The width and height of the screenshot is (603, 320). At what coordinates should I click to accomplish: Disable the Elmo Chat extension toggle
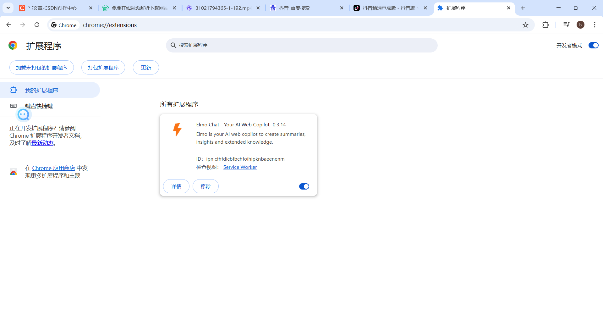pyautogui.click(x=304, y=186)
